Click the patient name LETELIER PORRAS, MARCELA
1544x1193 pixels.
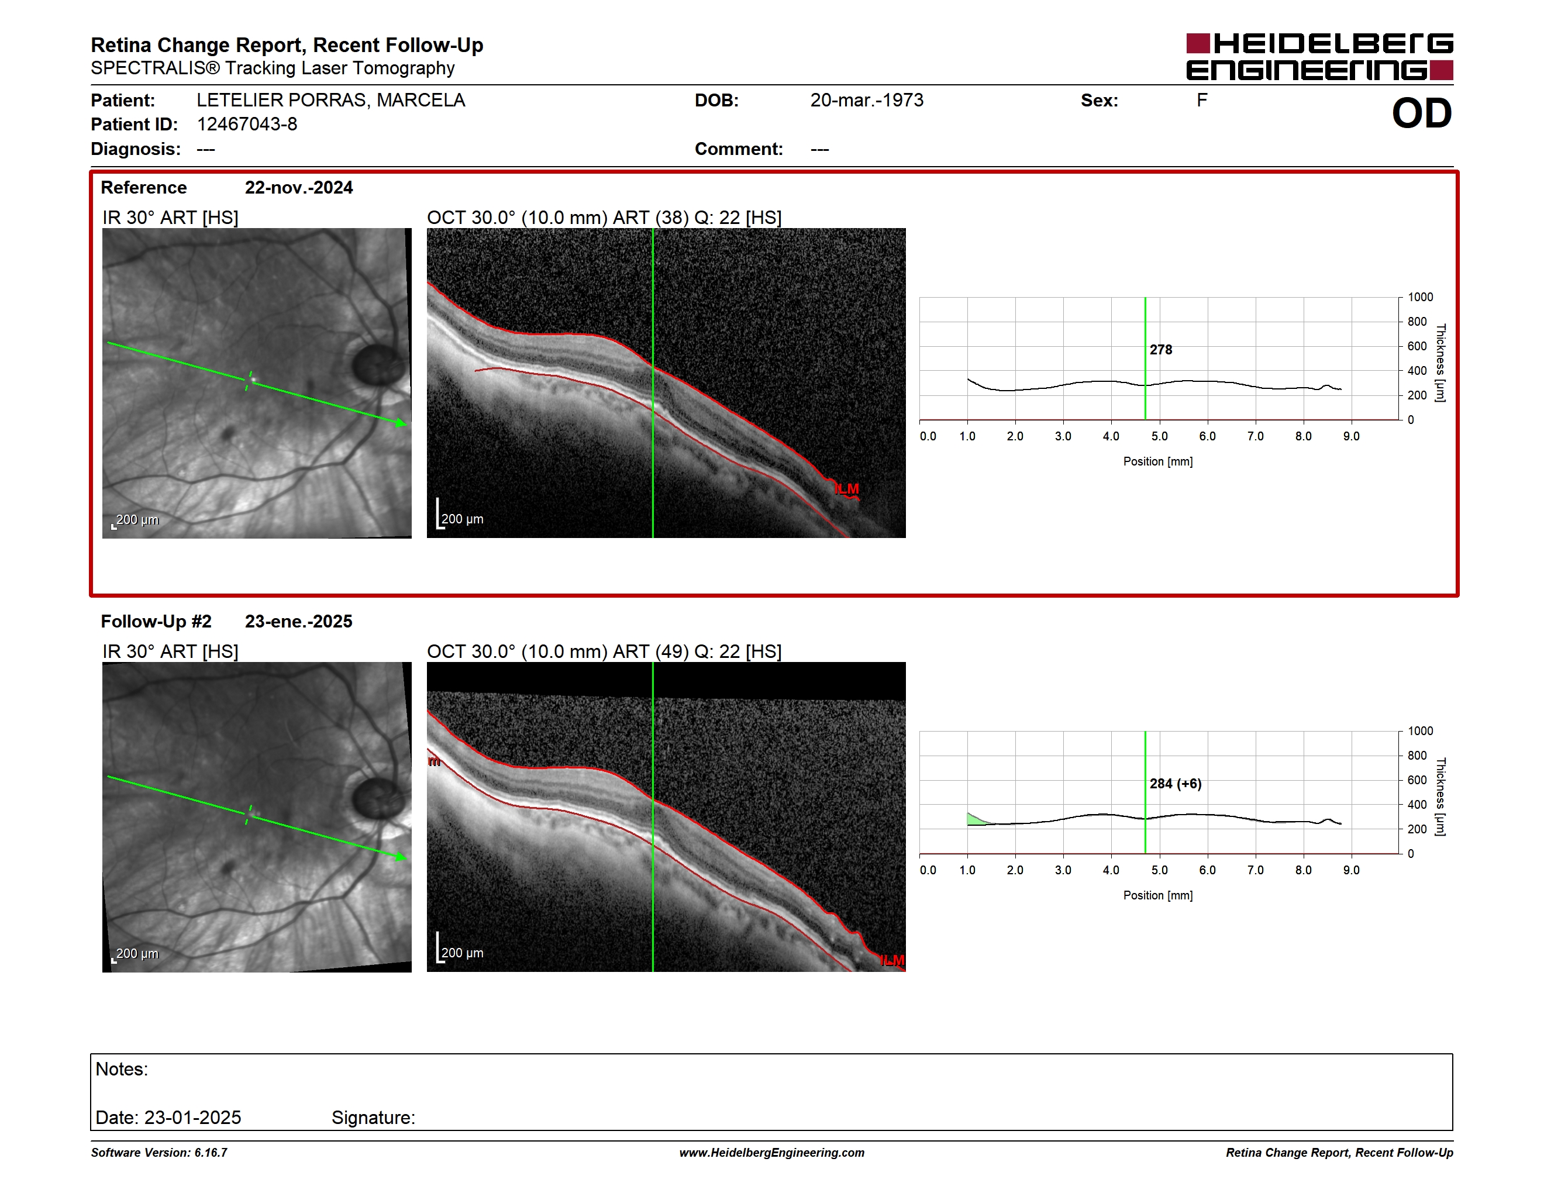click(331, 101)
